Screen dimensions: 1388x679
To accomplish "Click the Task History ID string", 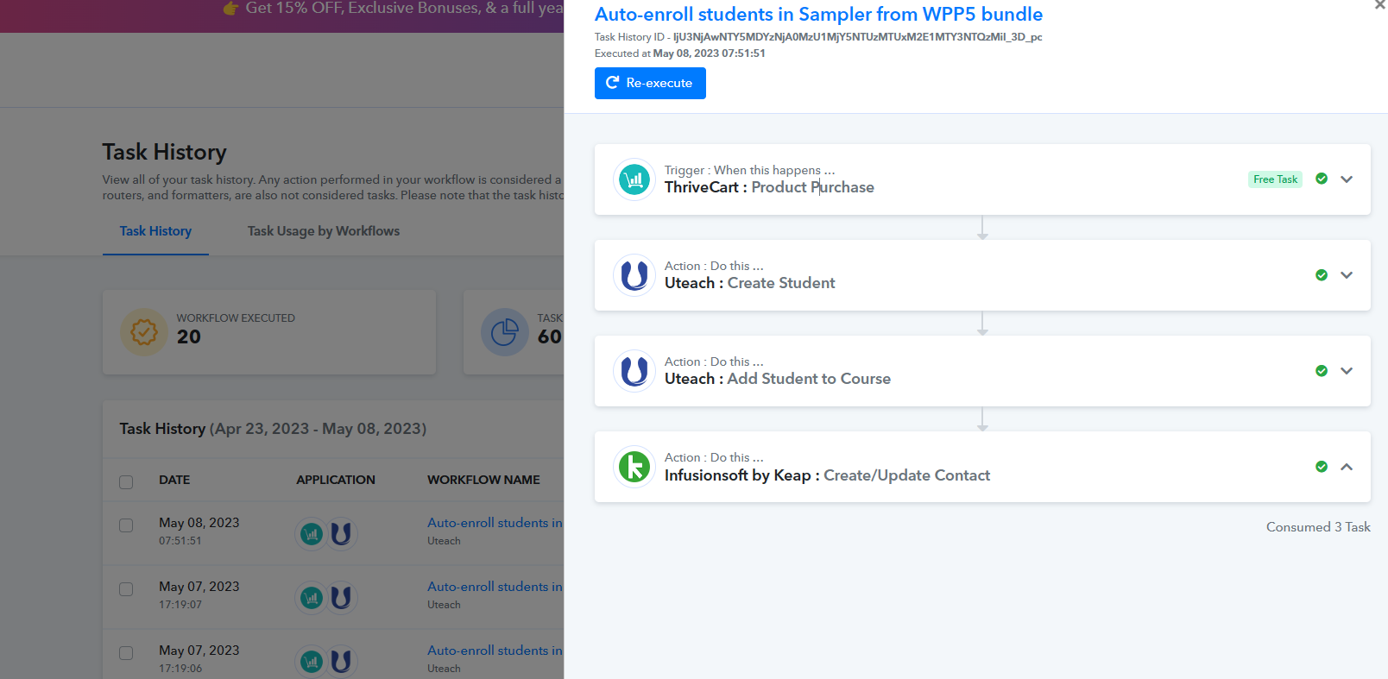I will click(x=858, y=37).
